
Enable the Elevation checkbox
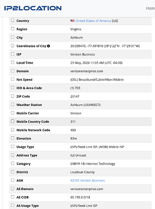(13, 138)
